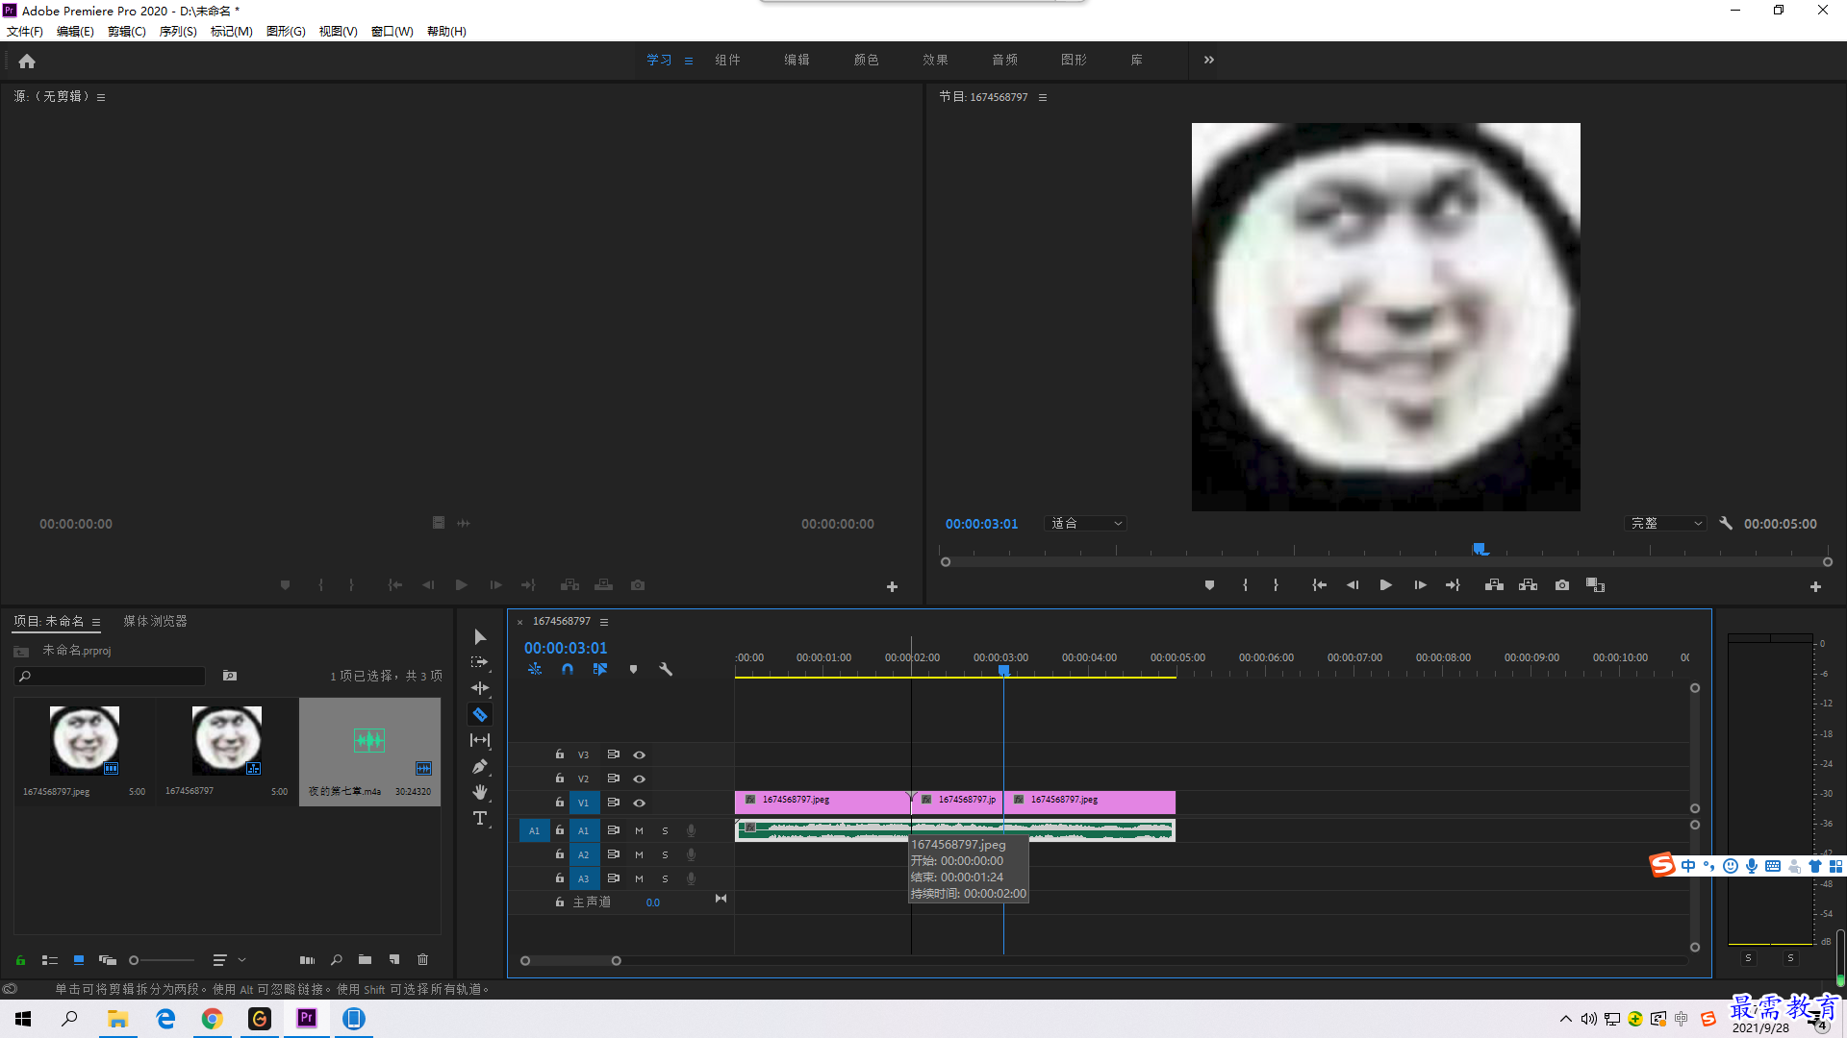Click project search input field

click(x=110, y=677)
